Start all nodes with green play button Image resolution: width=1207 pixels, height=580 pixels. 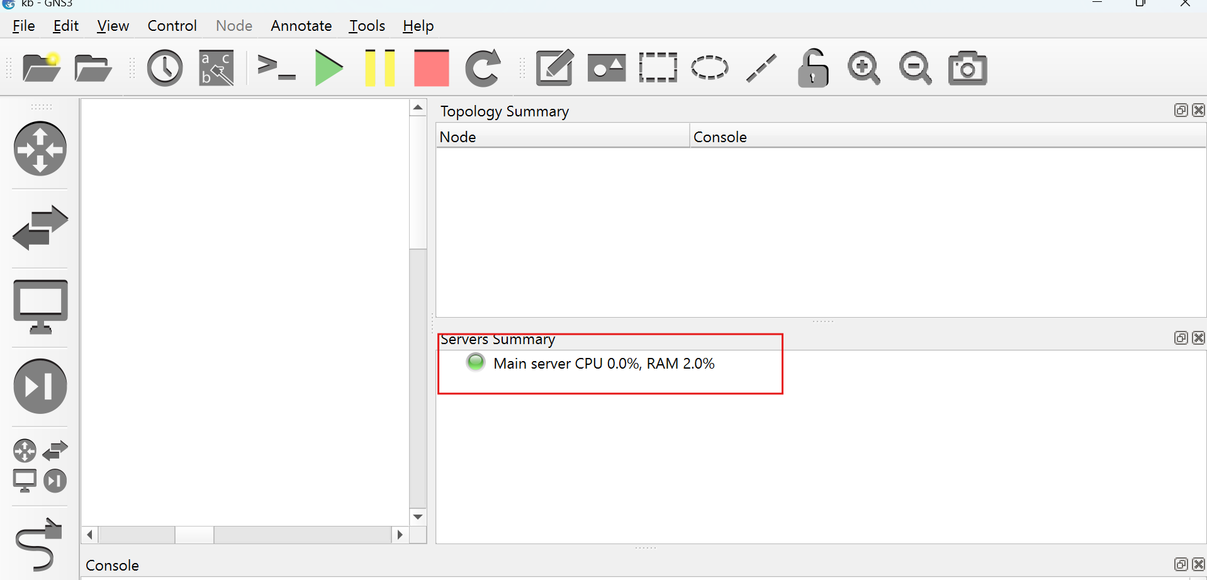click(328, 68)
